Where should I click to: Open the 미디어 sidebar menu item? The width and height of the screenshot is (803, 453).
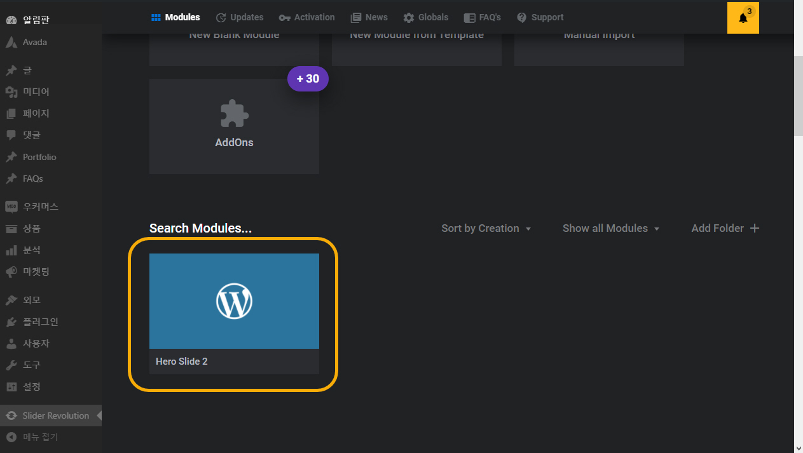[x=51, y=92]
